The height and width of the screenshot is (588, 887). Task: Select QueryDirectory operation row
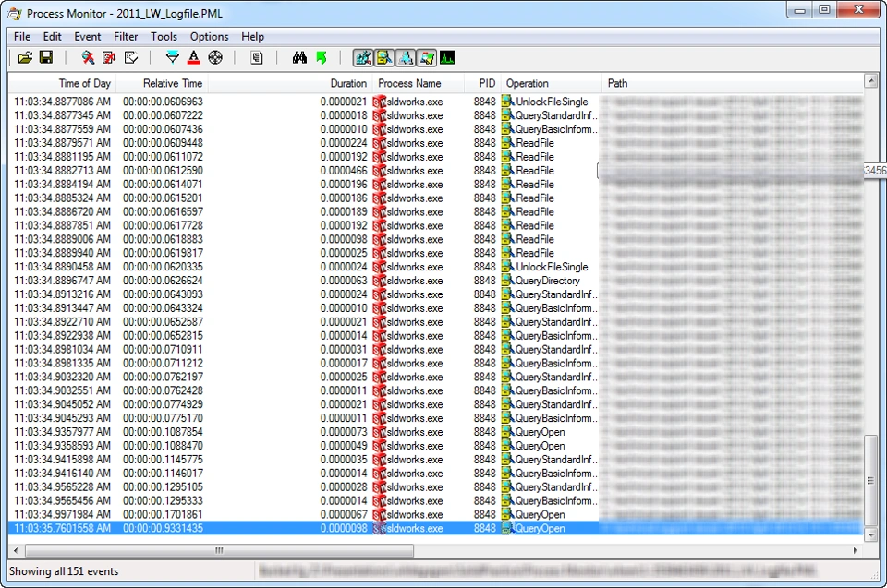coord(435,281)
